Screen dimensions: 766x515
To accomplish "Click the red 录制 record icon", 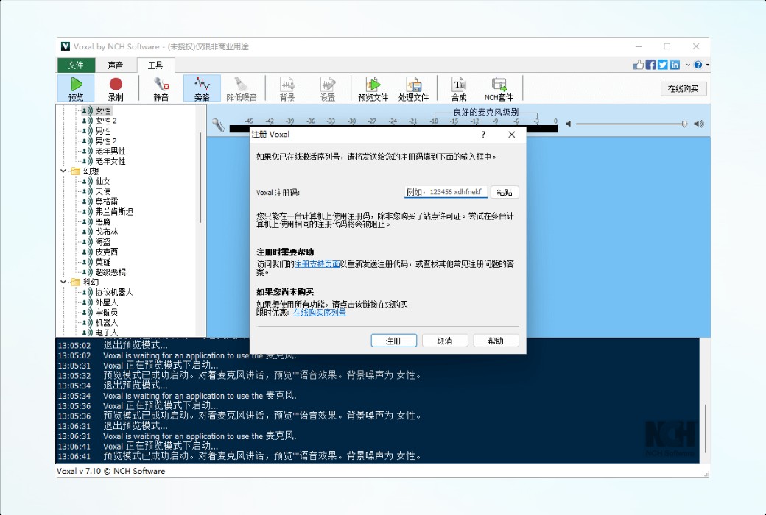I will coord(116,85).
